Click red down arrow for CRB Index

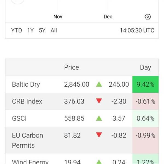[x=99, y=101]
